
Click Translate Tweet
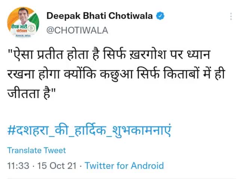pyautogui.click(x=36, y=150)
